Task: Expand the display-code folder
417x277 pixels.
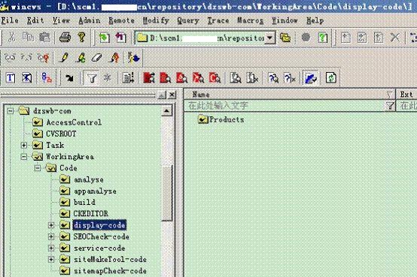Action: (x=50, y=225)
